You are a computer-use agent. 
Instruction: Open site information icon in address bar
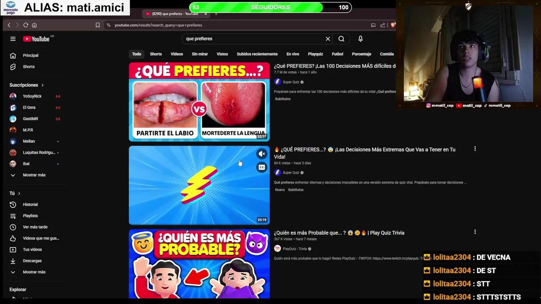point(109,25)
